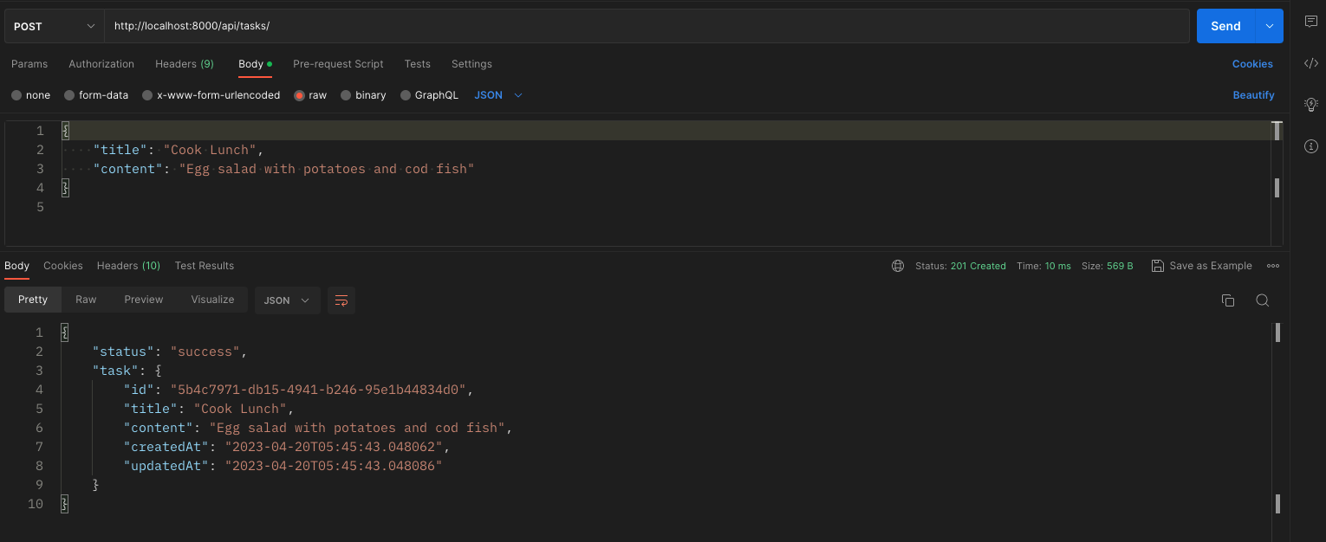Select the GraphQL body type
The height and width of the screenshot is (542, 1326).
429,95
